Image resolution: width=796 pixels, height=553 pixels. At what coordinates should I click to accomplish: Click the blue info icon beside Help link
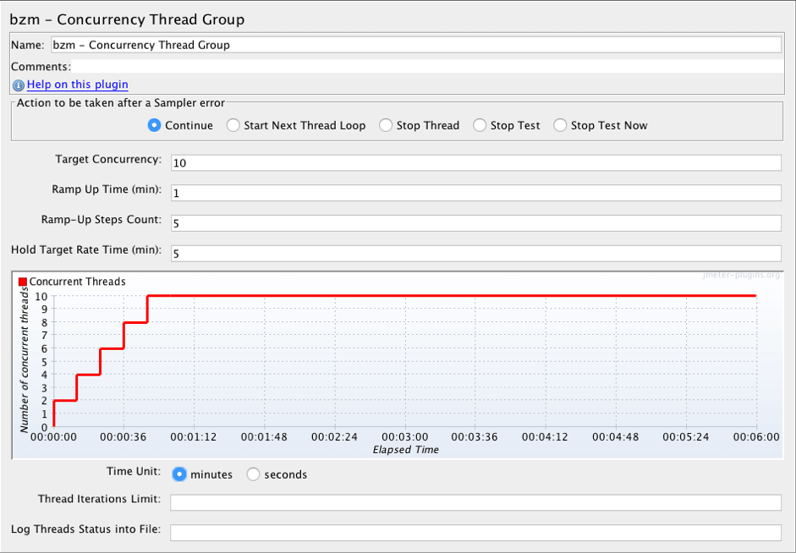click(19, 85)
